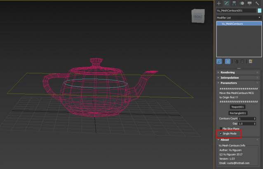Click the cyan contour ellipse spline
263x169 pixels.
click(x=96, y=84)
